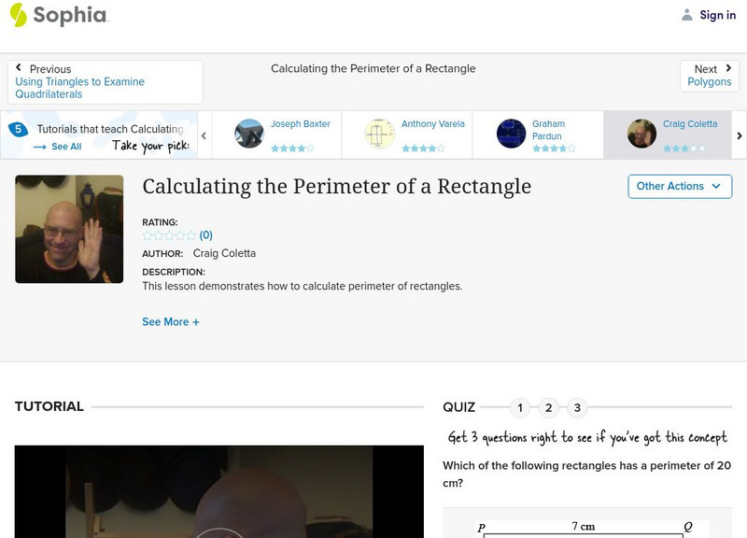Click Joseph Baxter's star rating
The image size is (747, 538).
(292, 149)
